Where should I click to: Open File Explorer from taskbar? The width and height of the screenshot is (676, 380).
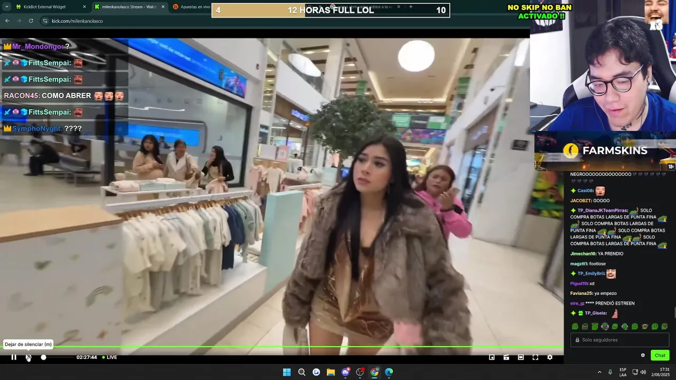pos(331,372)
